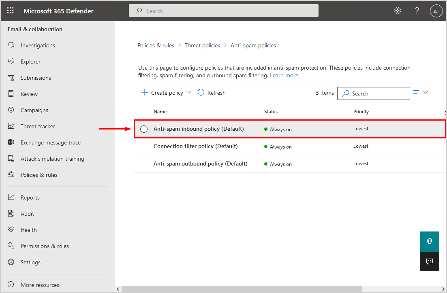
Task: Click the Attack simulation training icon
Action: (x=11, y=158)
